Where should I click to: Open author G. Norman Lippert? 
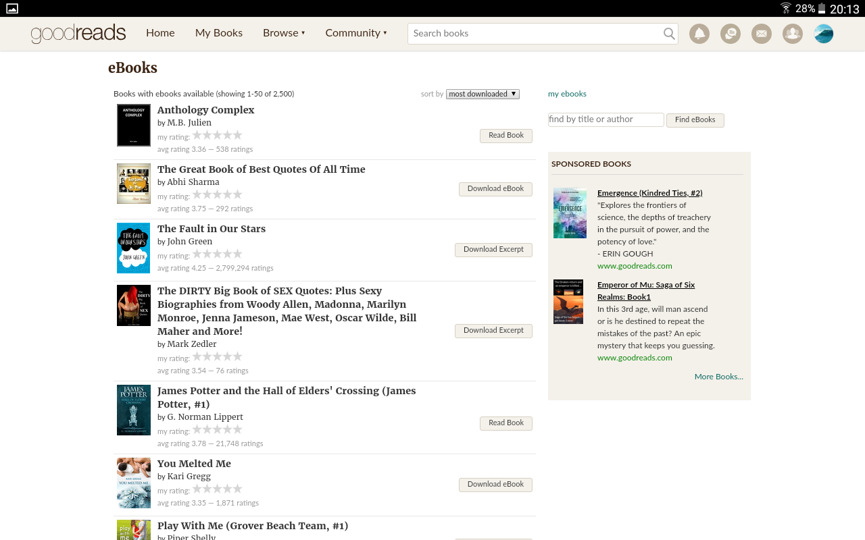pos(205,417)
